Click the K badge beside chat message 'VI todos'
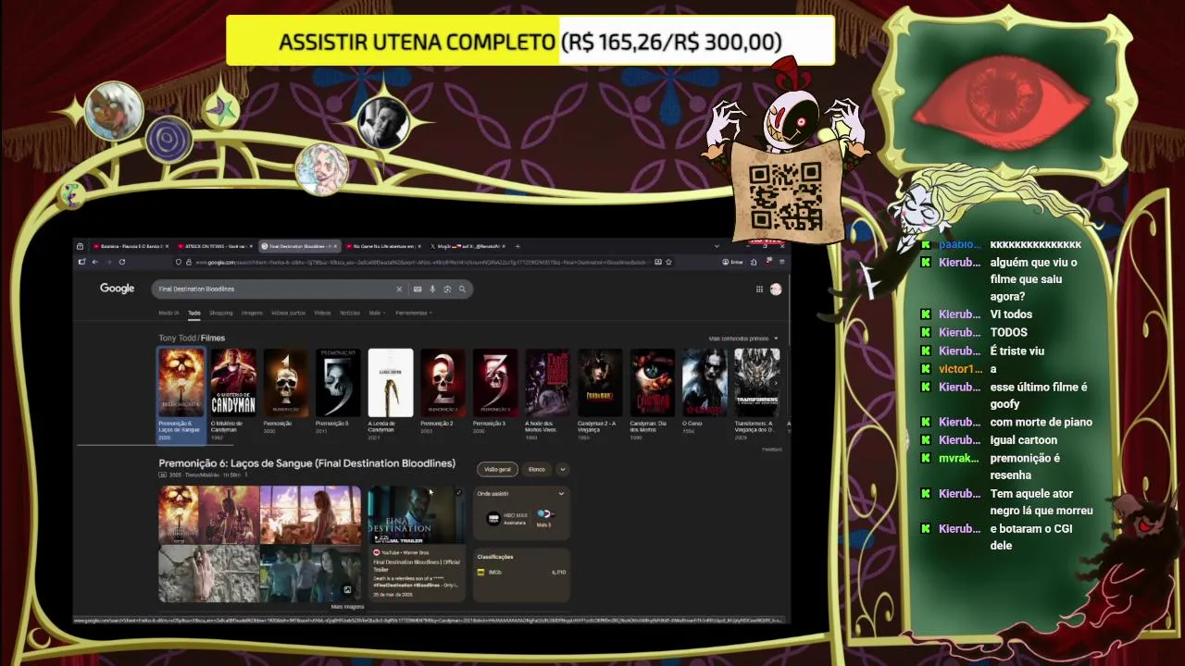Image resolution: width=1185 pixels, height=666 pixels. [925, 314]
